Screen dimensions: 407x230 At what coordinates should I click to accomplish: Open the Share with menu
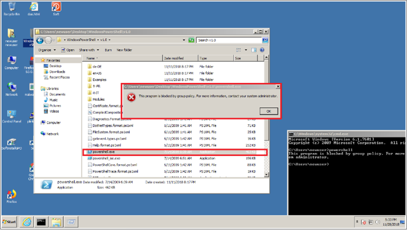pyautogui.click(x=89, y=50)
